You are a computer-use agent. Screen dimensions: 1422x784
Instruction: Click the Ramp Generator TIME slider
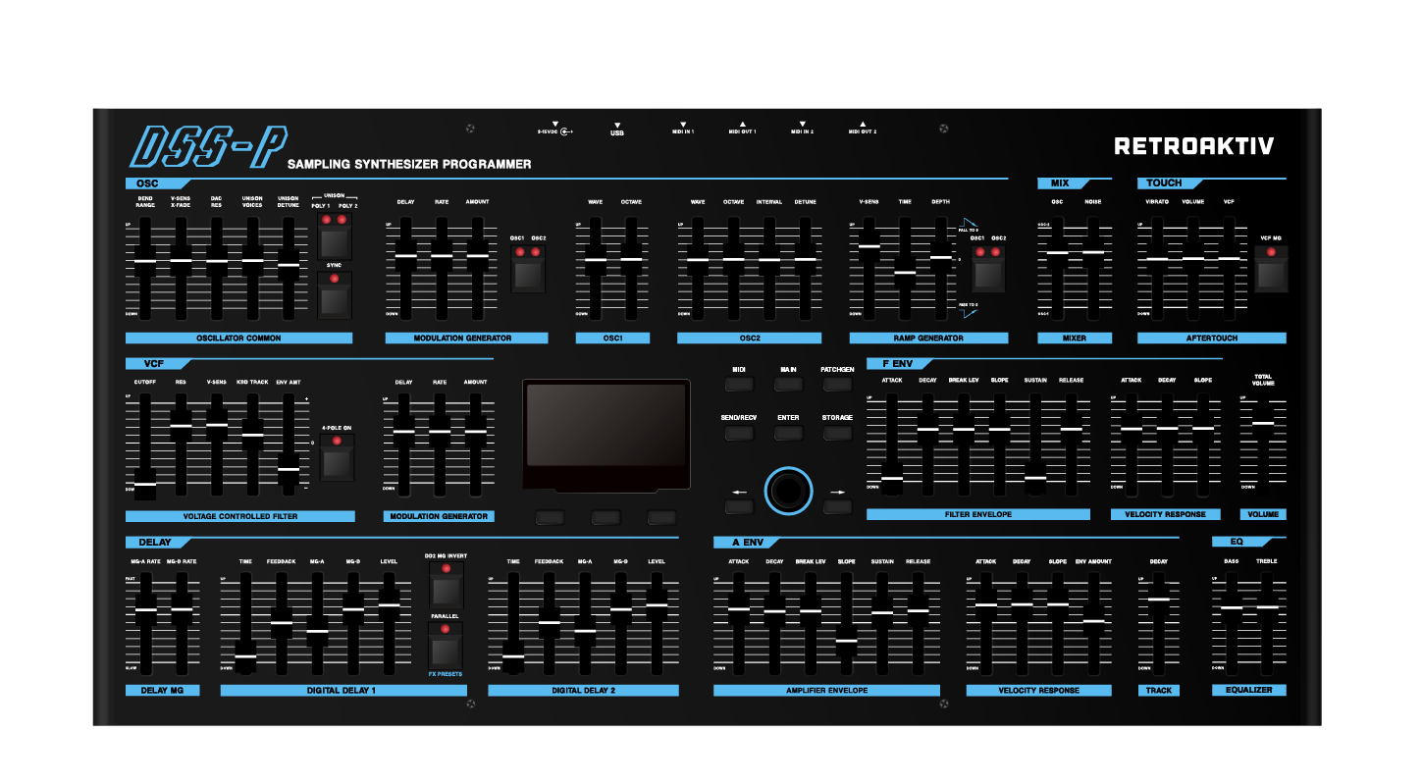point(905,268)
